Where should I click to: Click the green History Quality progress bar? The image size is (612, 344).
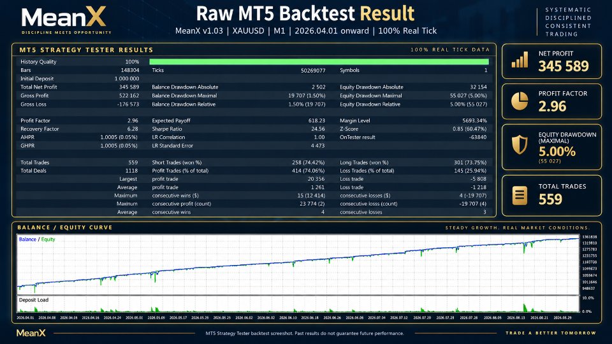pos(319,62)
